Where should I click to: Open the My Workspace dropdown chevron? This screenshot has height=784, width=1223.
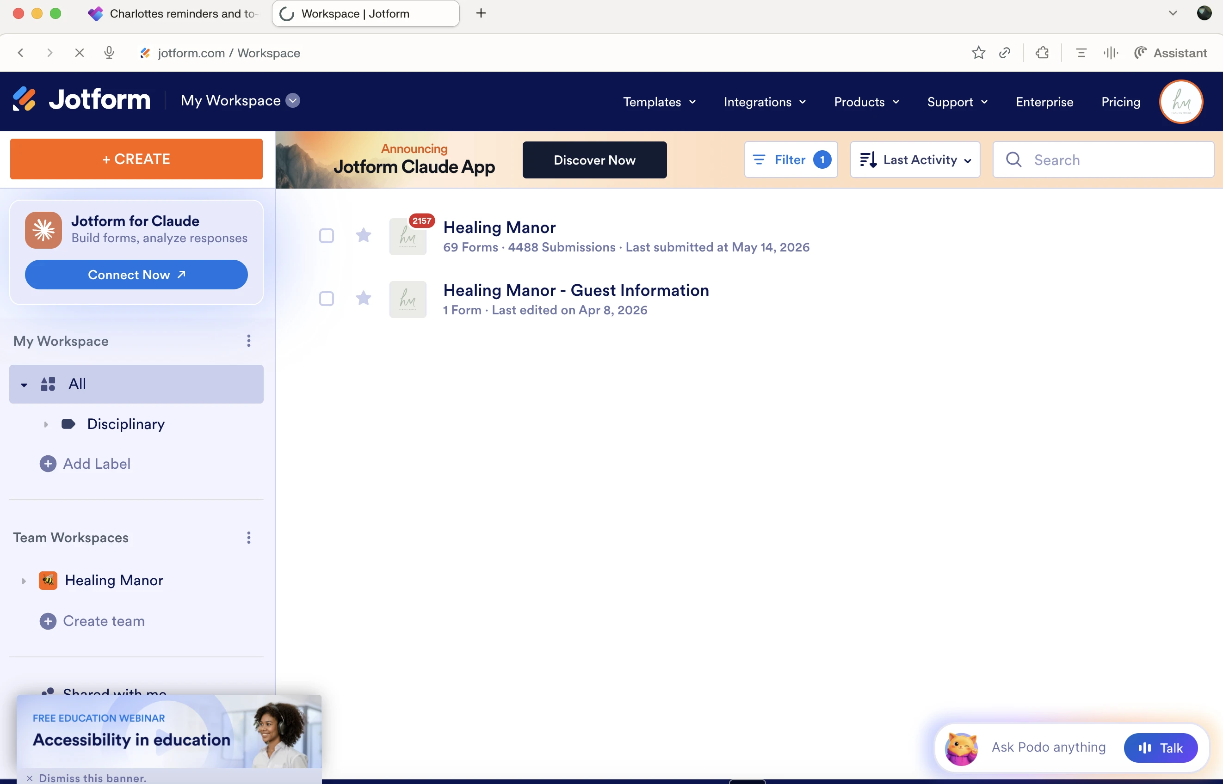(x=293, y=100)
